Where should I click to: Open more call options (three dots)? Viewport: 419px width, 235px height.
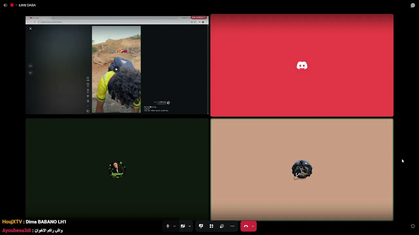[232, 226]
